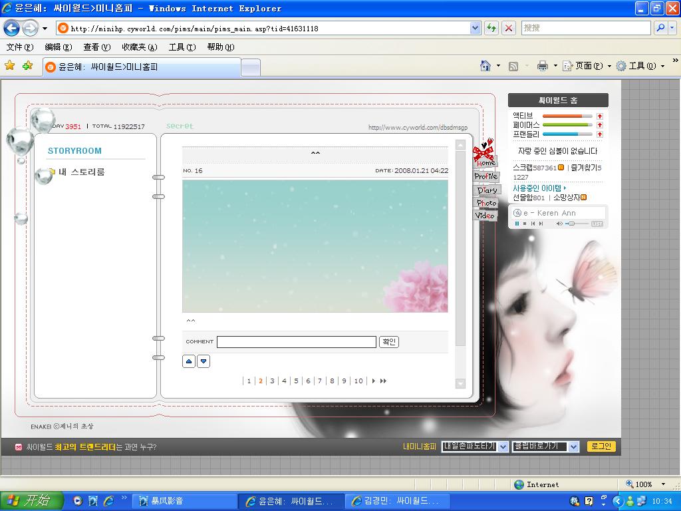Click the Refresh page icon
This screenshot has width=681, height=511.
491,28
